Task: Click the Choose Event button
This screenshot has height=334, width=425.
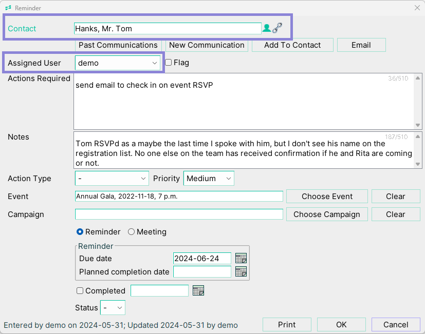Action: [x=327, y=196]
